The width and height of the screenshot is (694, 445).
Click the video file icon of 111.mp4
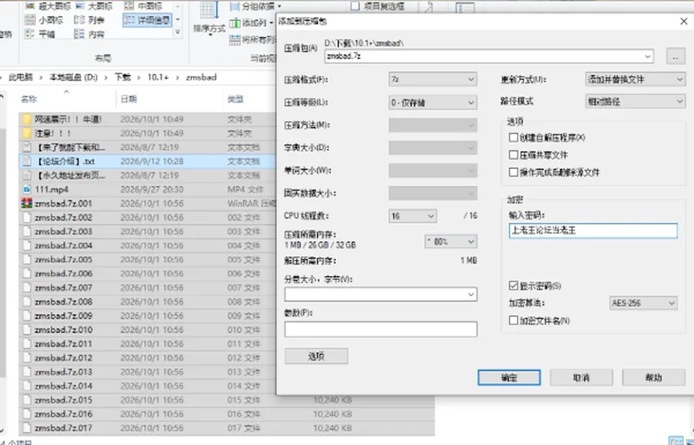pos(27,189)
